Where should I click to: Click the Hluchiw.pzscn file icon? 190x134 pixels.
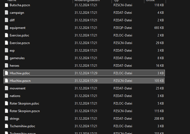[6, 81]
